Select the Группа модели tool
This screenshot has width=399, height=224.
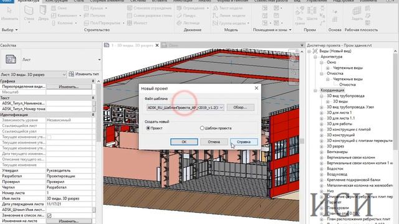pos(231,23)
